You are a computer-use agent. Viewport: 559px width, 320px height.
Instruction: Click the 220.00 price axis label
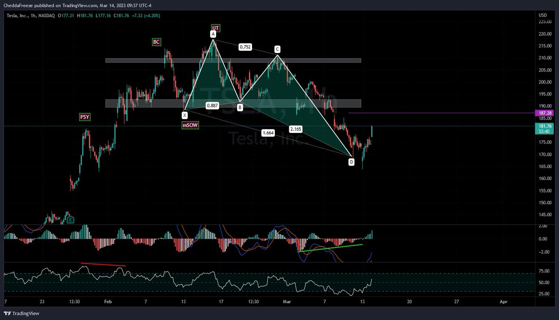pos(545,34)
